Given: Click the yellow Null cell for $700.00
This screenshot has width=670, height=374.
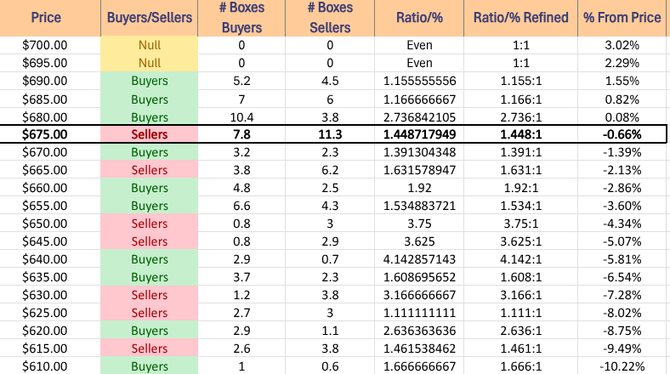Looking at the screenshot, I should [150, 45].
